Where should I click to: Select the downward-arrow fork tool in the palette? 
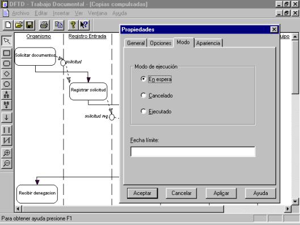pos(7,105)
